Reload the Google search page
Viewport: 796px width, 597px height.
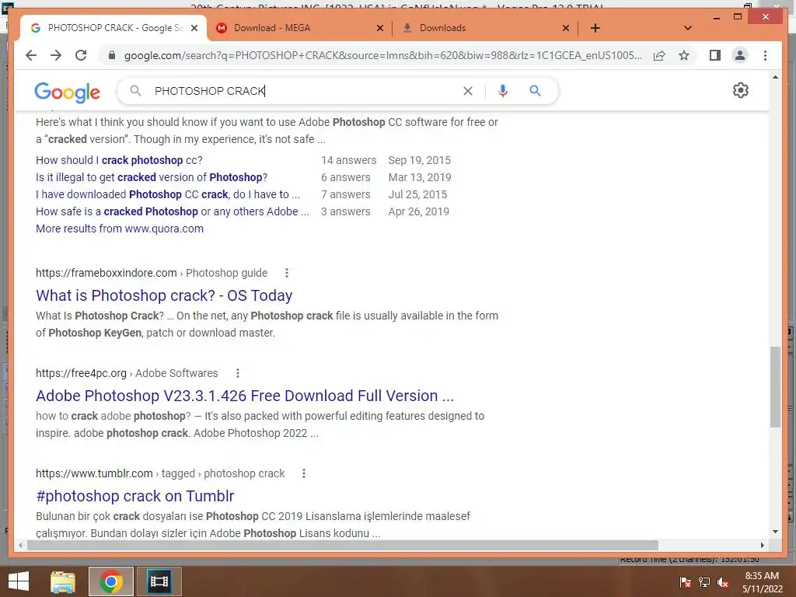[x=81, y=55]
